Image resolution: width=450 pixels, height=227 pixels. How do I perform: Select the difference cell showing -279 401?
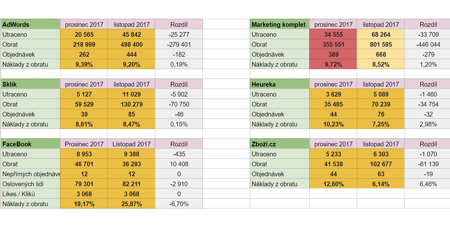pos(179,44)
